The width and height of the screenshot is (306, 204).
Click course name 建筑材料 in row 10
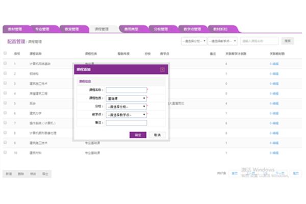(x=36, y=153)
